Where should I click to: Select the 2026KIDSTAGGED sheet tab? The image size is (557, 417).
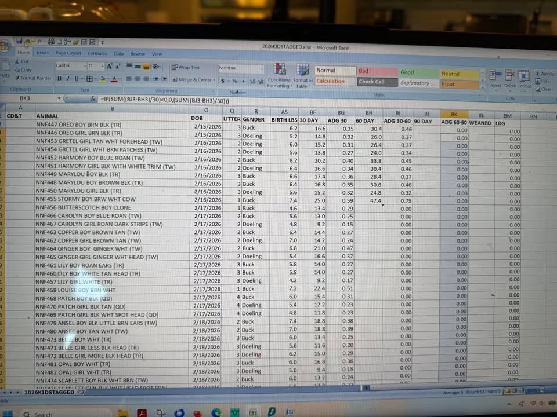[x=49, y=392]
